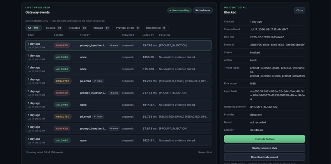Select allowed event with 2623.51 latency

(118, 141)
